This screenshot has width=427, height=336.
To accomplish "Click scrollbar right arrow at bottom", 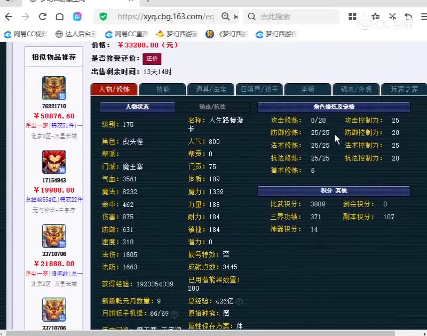I will pos(425,333).
